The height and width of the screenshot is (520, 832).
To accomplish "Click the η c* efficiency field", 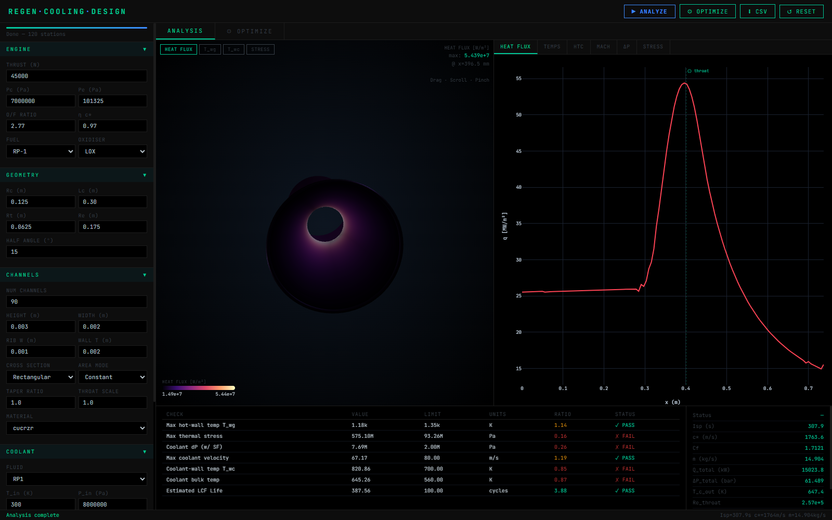I will [x=113, y=126].
